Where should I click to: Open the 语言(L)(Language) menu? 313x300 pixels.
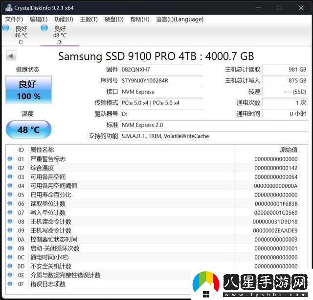tap(179, 19)
